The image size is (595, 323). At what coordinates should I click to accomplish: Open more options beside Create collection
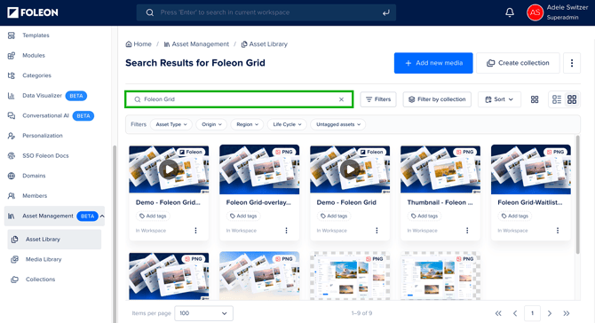click(x=572, y=63)
